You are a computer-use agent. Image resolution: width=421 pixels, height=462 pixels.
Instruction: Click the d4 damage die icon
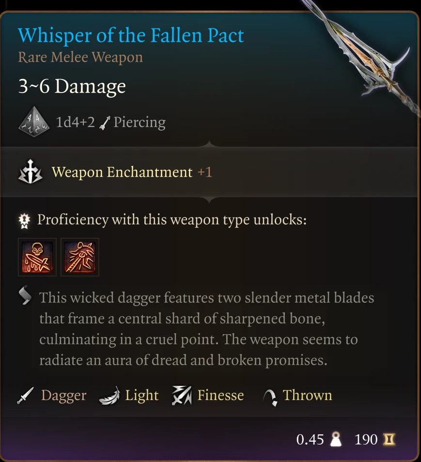click(34, 122)
